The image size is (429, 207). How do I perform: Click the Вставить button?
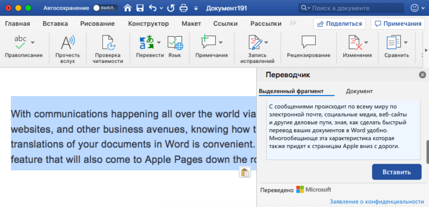coord(396,172)
